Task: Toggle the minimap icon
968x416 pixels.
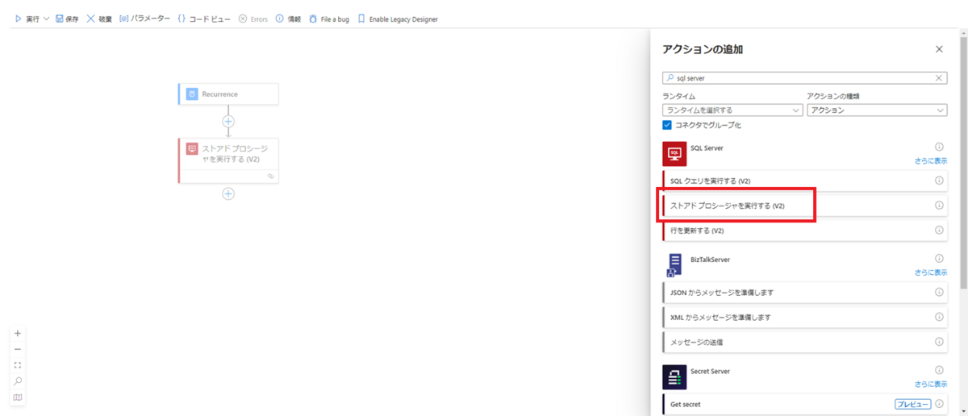Action: point(18,397)
